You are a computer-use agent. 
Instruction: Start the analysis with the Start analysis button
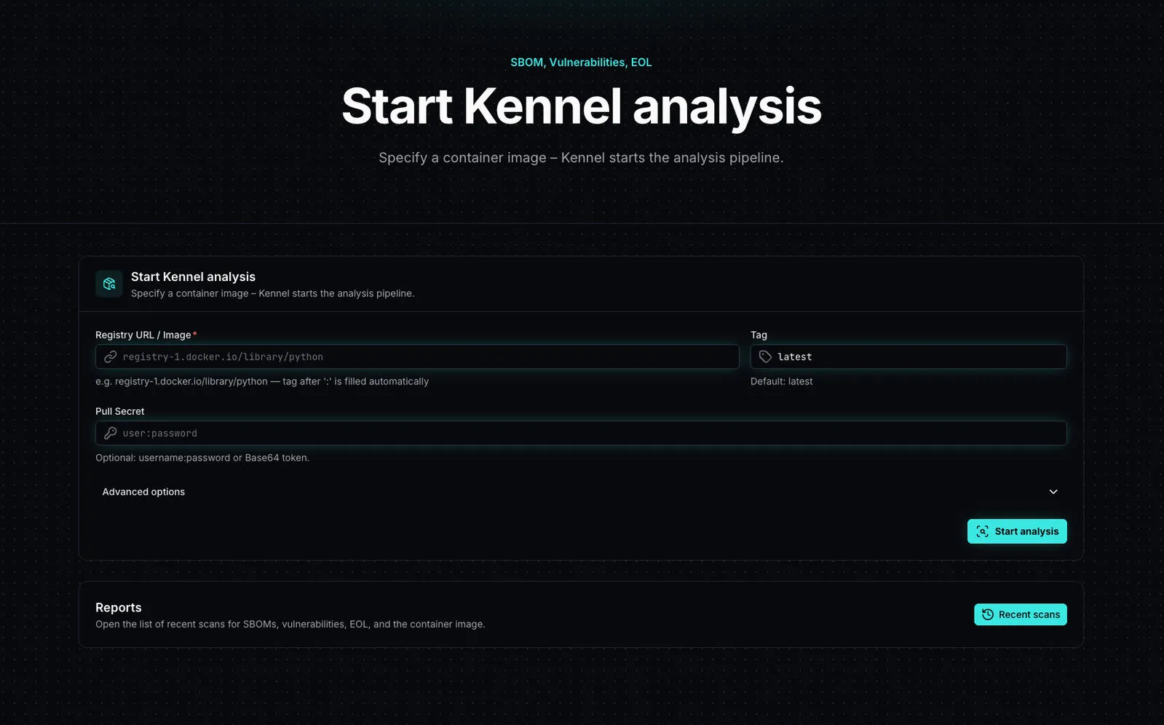pyautogui.click(x=1017, y=531)
